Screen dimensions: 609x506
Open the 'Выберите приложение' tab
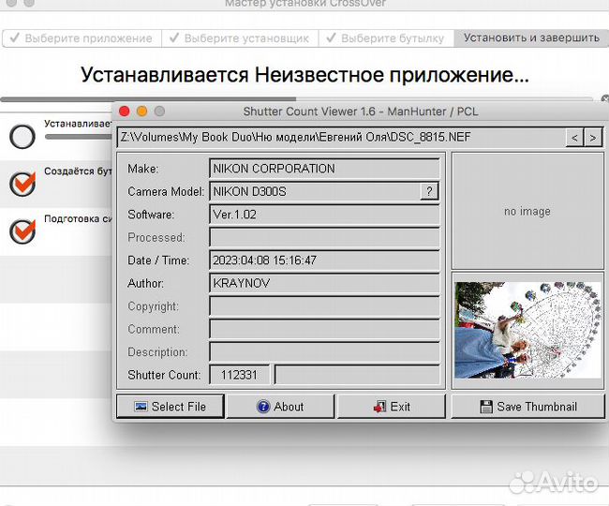81,38
